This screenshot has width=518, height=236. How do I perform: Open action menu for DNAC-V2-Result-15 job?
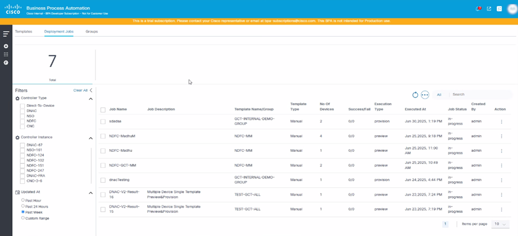tap(501, 209)
